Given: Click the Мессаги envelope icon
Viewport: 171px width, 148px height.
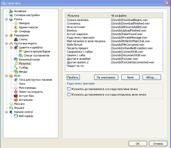Looking at the screenshot, I should coord(11,104).
